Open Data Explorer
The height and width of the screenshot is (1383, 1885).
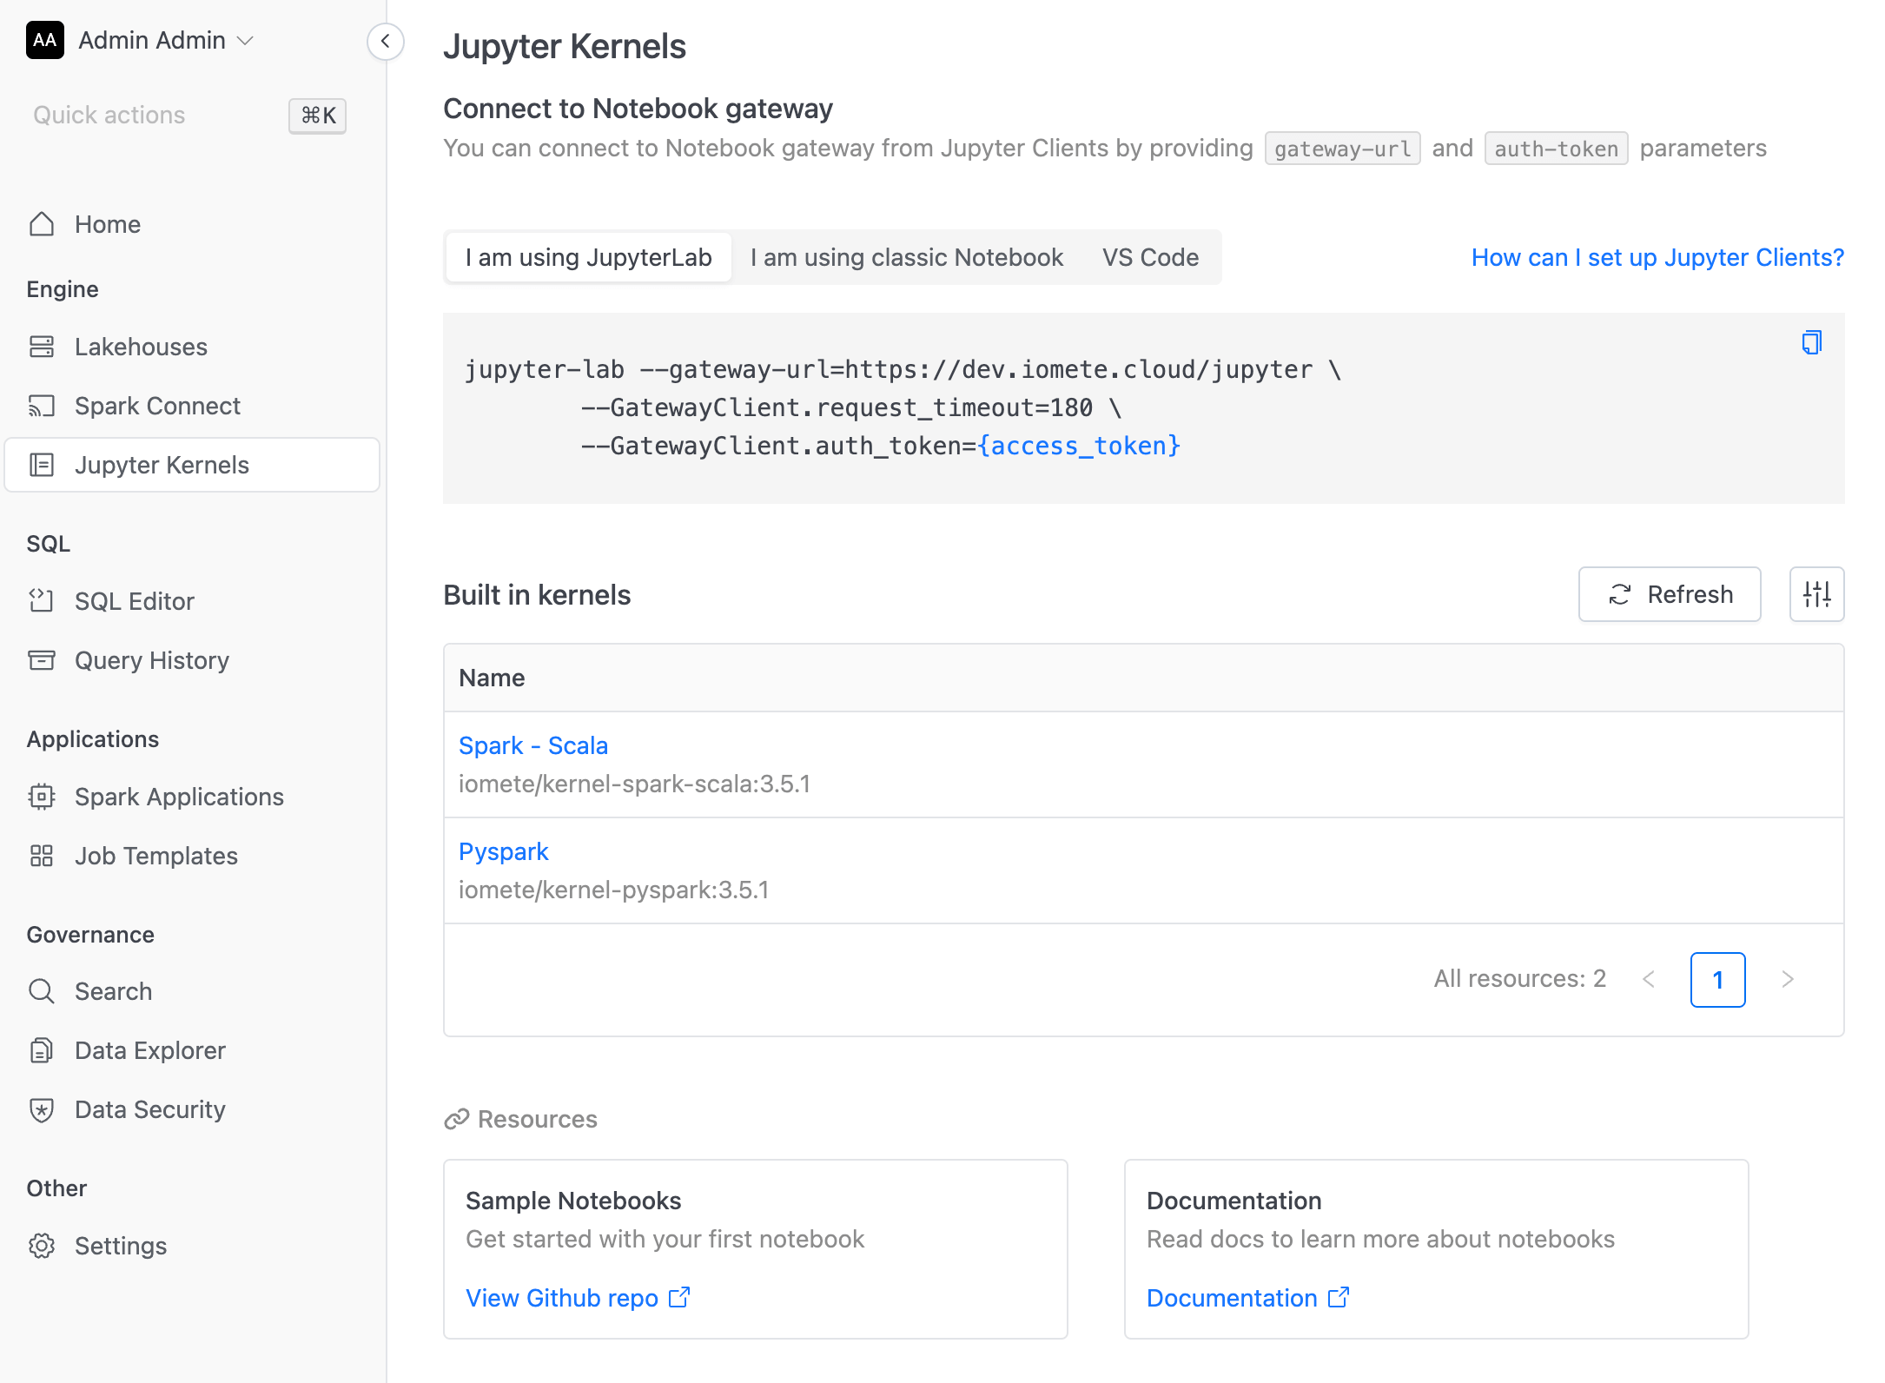pyautogui.click(x=150, y=1050)
